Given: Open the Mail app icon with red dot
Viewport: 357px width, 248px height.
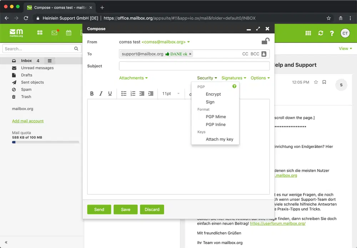Looking at the screenshot, I should point(55,33).
